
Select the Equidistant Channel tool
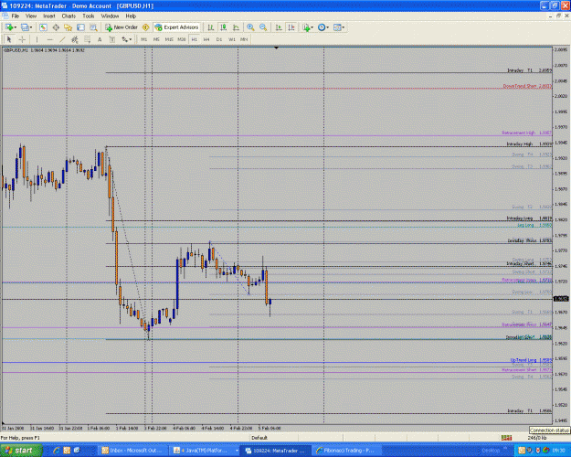[75, 39]
